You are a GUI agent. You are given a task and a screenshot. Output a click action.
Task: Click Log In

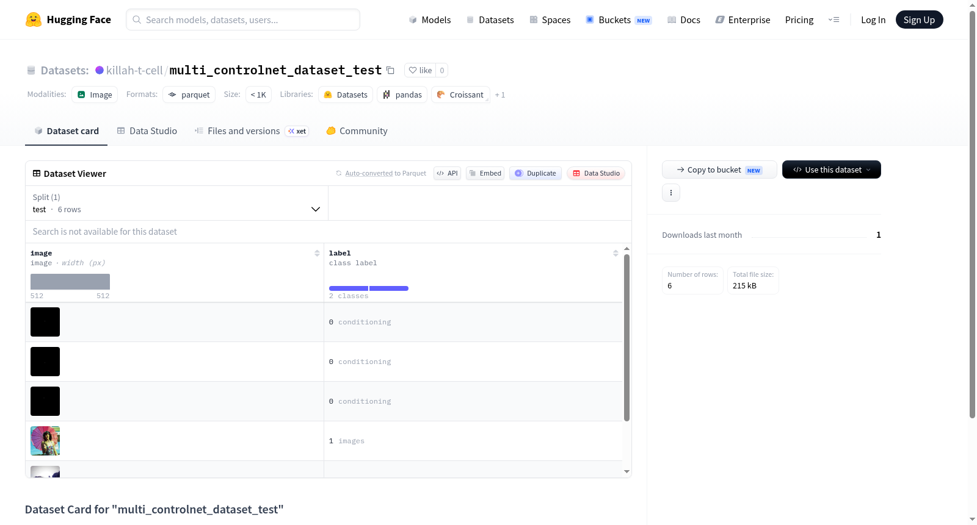pos(873,20)
